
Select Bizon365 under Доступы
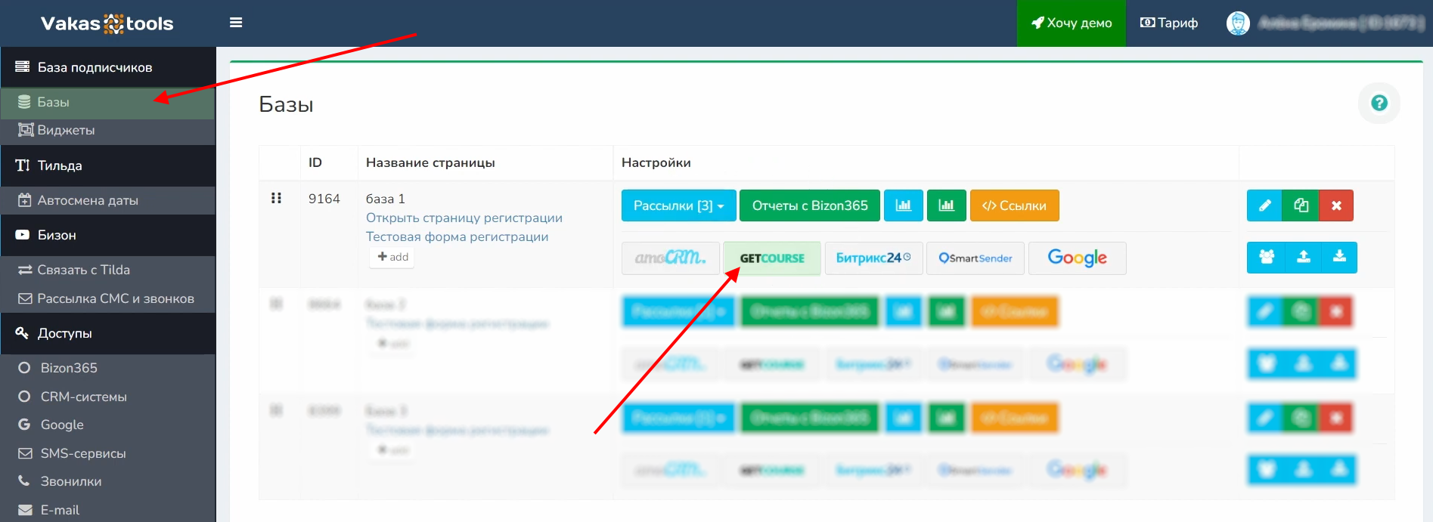[x=69, y=368]
